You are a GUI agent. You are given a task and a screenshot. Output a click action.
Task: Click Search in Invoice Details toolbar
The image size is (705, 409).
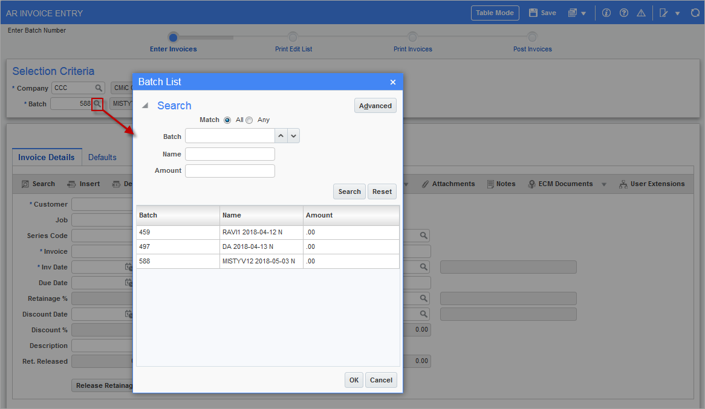(x=38, y=184)
